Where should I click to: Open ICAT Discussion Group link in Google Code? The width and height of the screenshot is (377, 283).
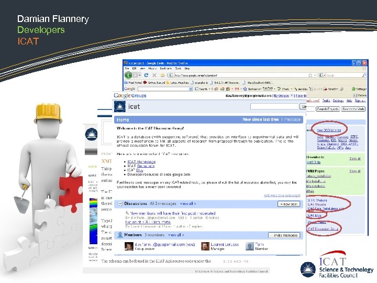pos(323,229)
